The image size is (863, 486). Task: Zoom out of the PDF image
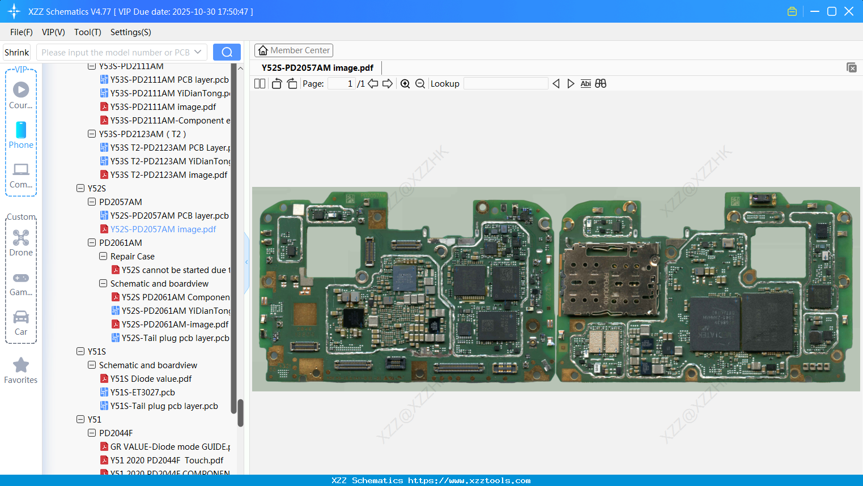[x=420, y=84]
